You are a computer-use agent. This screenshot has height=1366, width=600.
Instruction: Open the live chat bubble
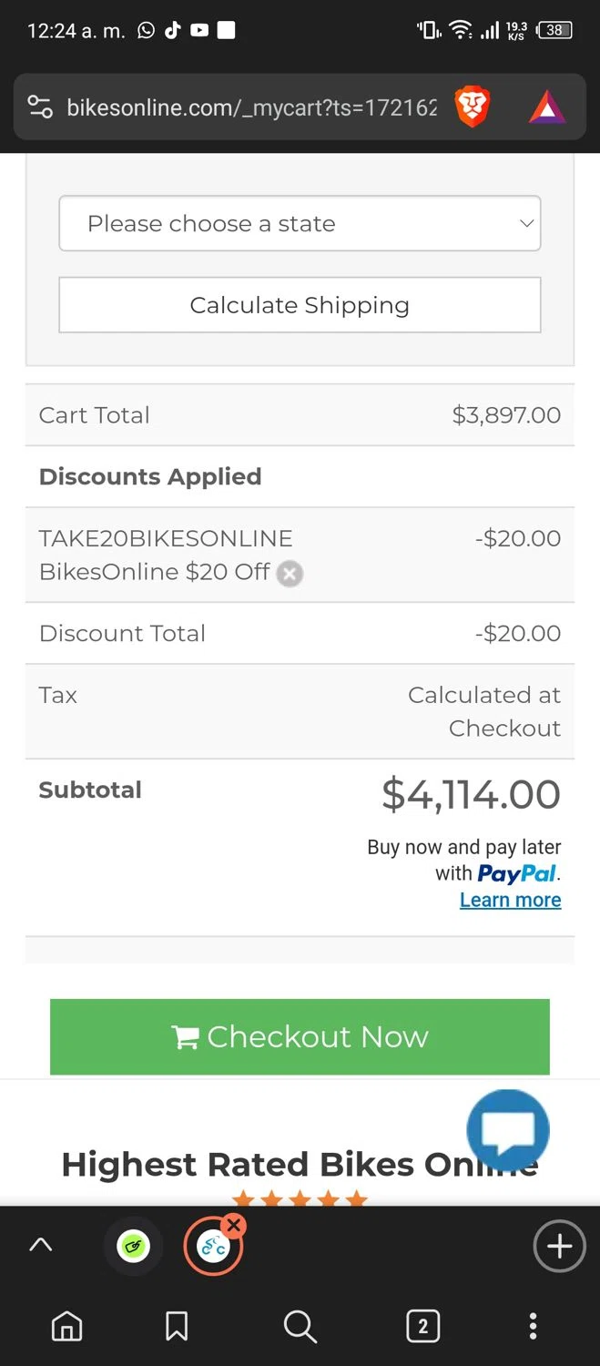(507, 1130)
